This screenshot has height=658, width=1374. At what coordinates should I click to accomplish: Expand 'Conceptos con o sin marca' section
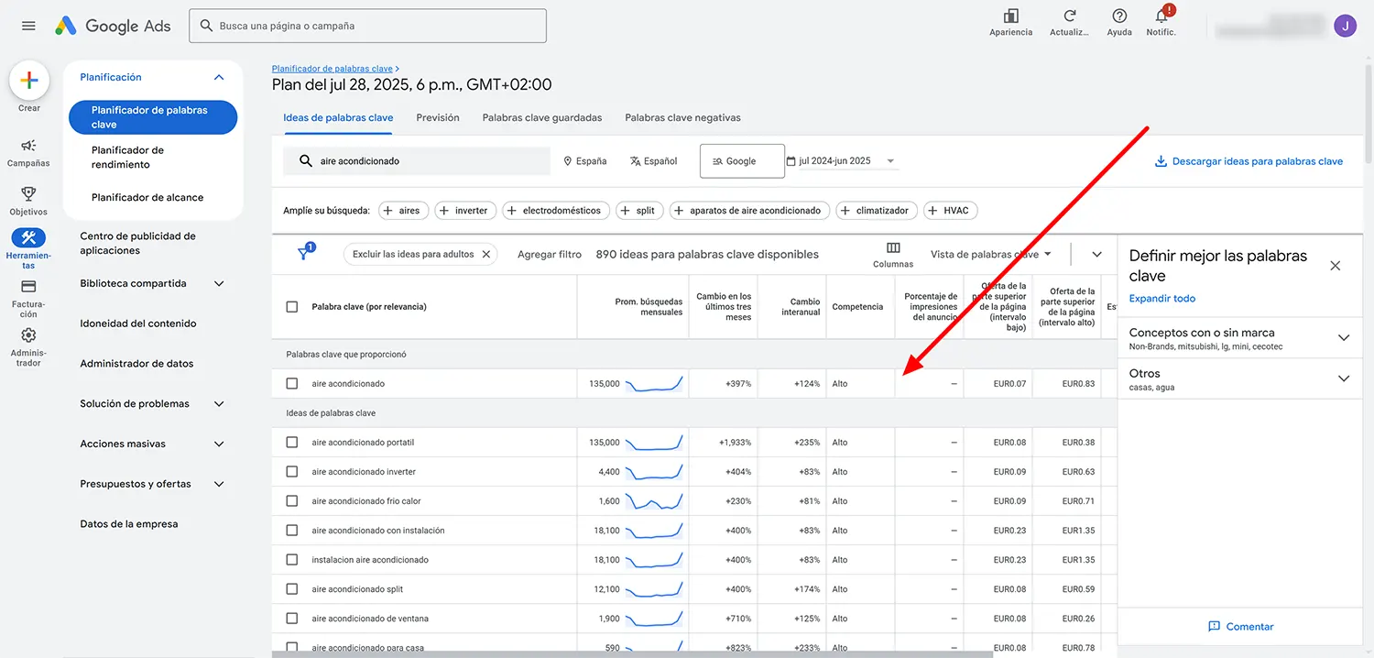point(1344,337)
